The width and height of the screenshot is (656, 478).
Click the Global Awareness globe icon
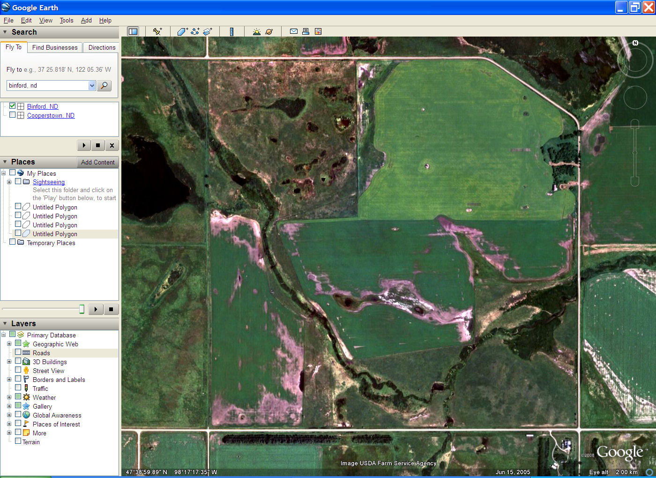26,415
